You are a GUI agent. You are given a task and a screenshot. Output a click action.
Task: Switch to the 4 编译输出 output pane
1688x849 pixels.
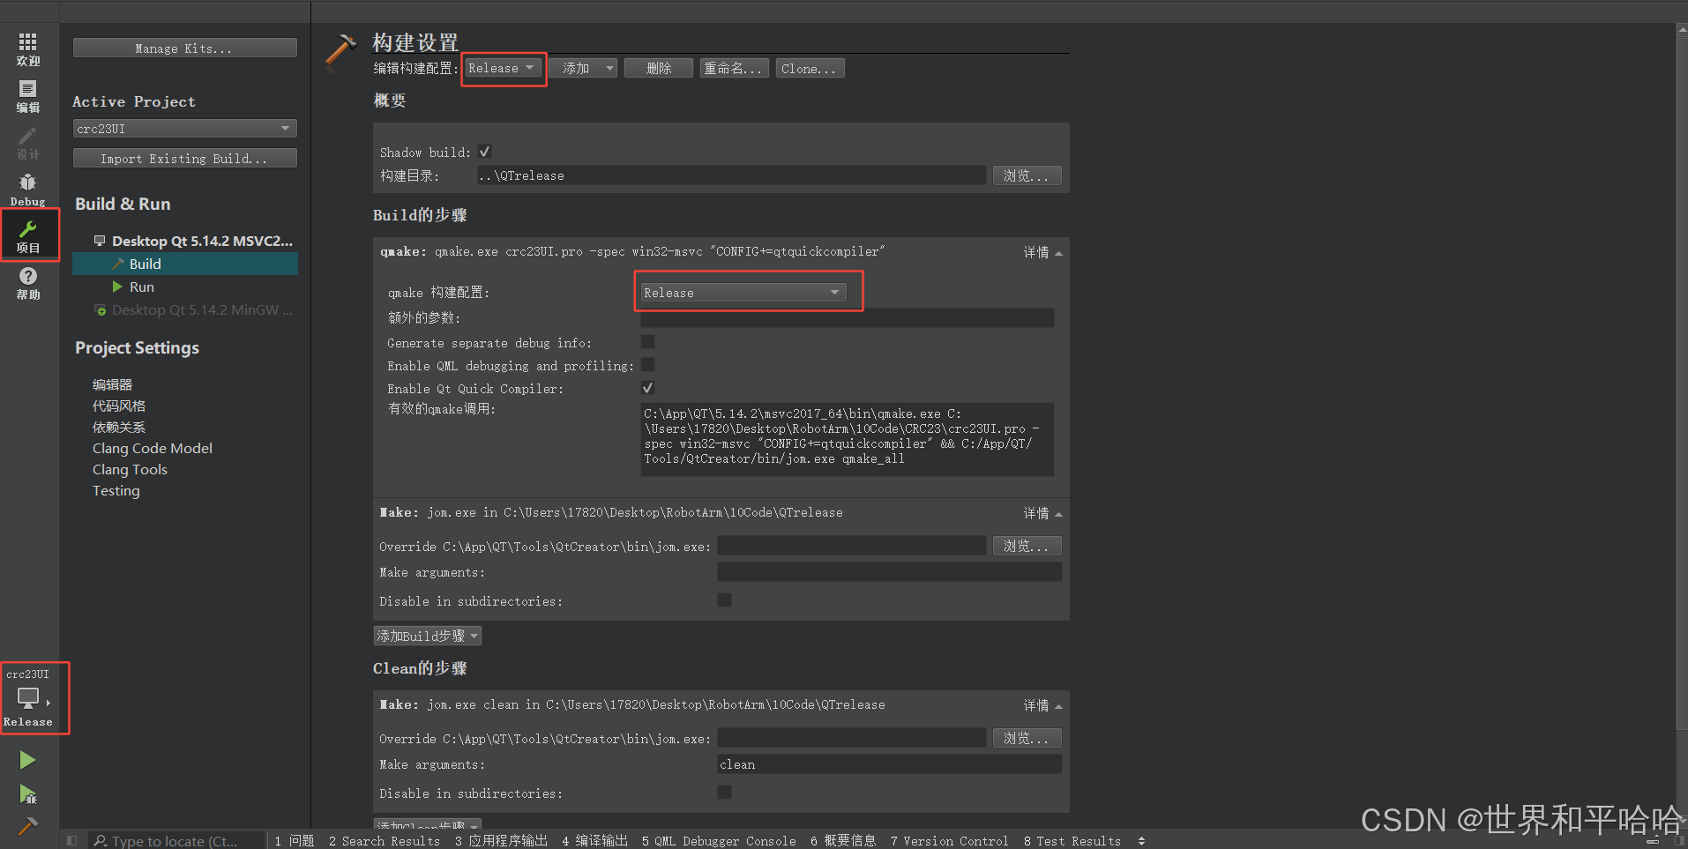[595, 839]
